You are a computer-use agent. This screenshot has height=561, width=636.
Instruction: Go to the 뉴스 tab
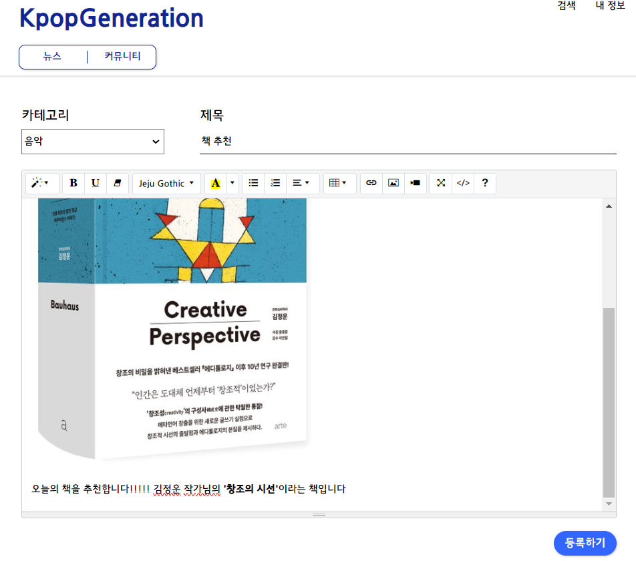click(x=53, y=56)
